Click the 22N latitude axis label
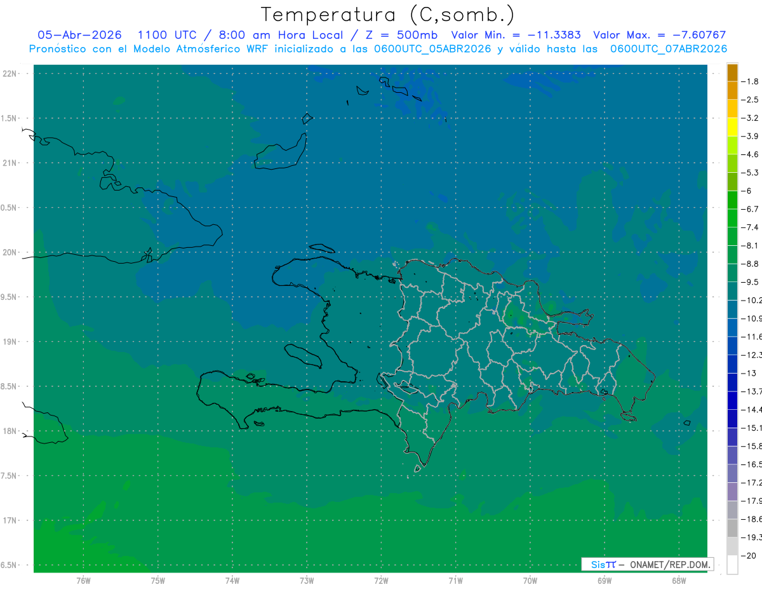Image resolution: width=762 pixels, height=589 pixels. click(10, 74)
